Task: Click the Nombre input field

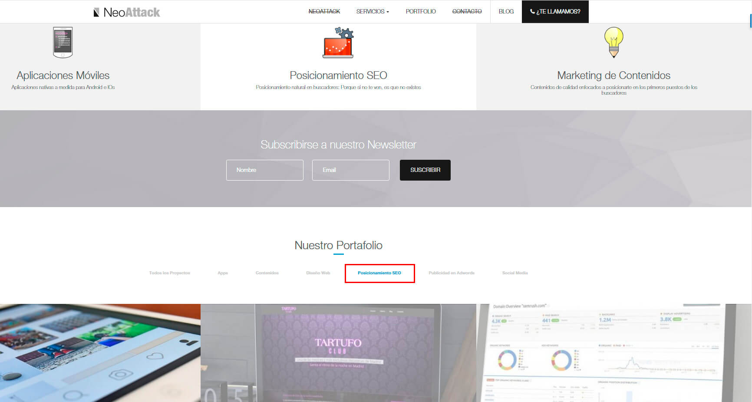Action: click(x=264, y=170)
